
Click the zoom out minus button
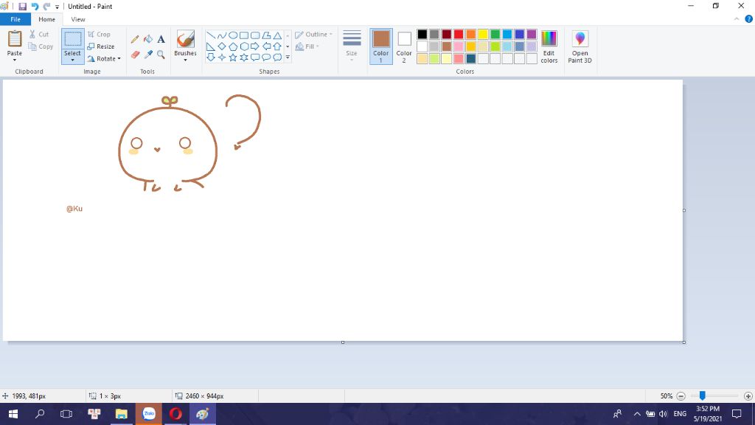coord(681,396)
